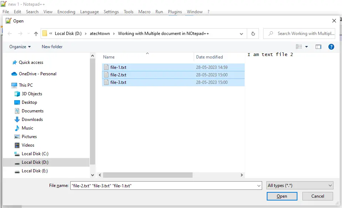This screenshot has width=342, height=208.
Task: Cancel the Open dialog
Action: [317, 196]
